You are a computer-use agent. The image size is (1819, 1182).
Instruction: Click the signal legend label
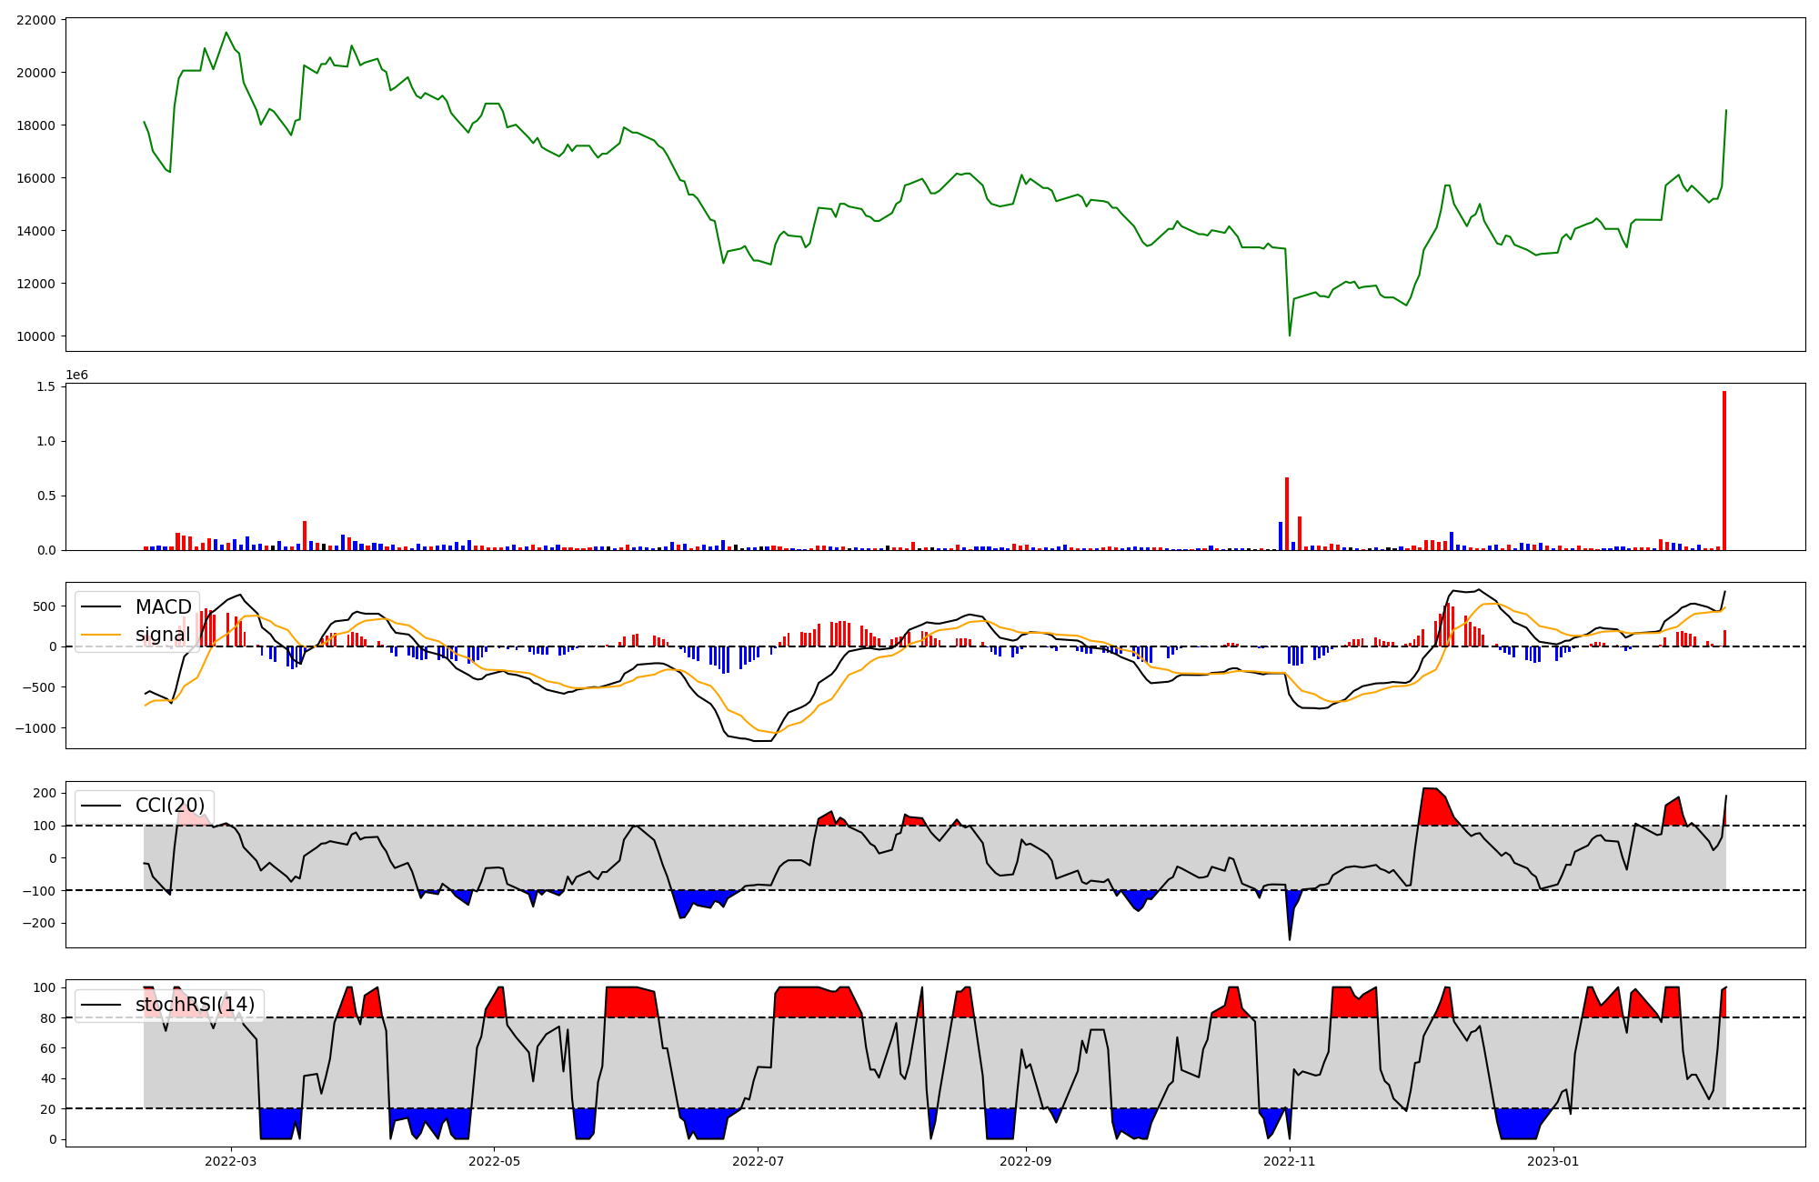[x=163, y=635]
